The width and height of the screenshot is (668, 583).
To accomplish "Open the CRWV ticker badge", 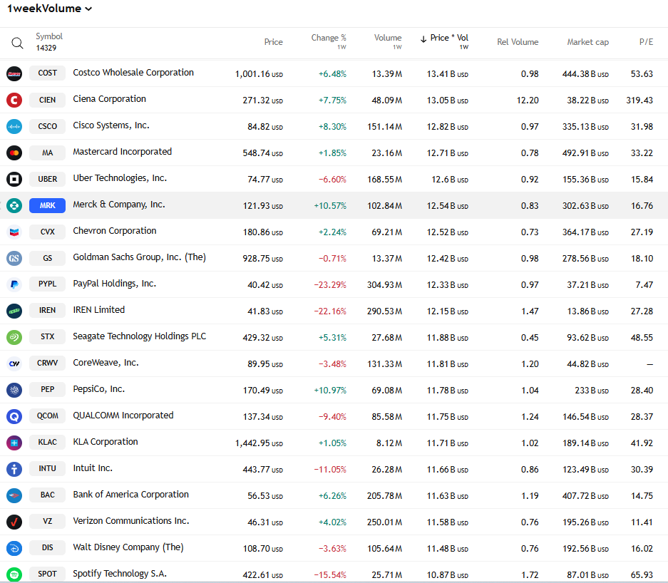I will tap(47, 363).
